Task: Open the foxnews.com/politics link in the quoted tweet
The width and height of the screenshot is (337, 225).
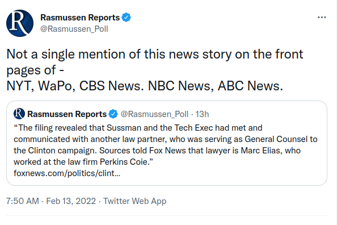Action: click(x=67, y=173)
